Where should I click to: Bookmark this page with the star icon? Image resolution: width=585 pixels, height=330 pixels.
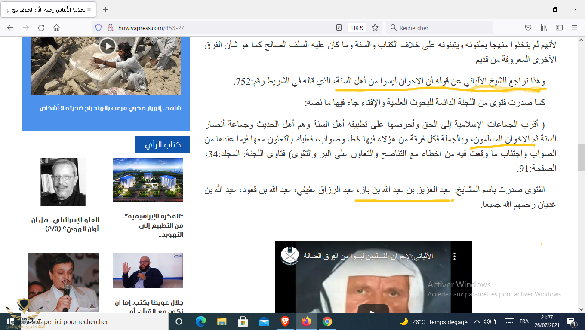tap(375, 27)
